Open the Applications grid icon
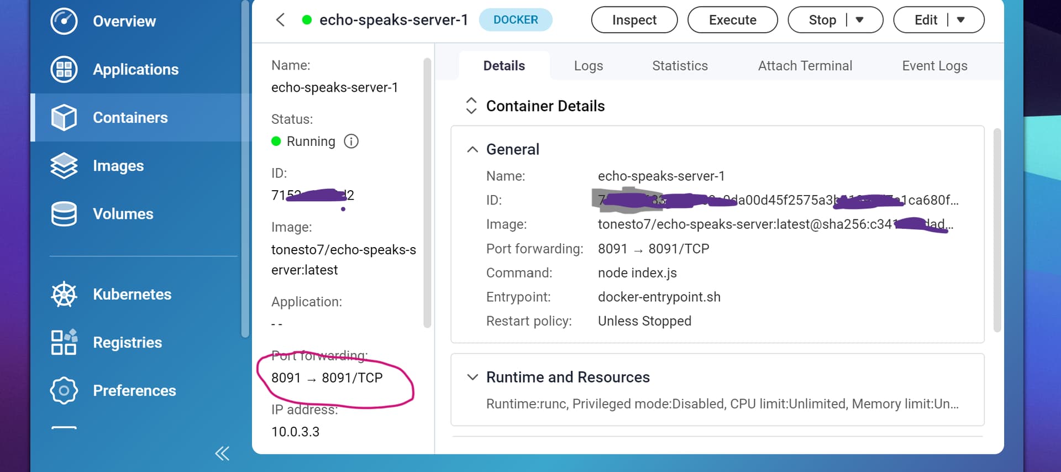The width and height of the screenshot is (1061, 472). (64, 70)
